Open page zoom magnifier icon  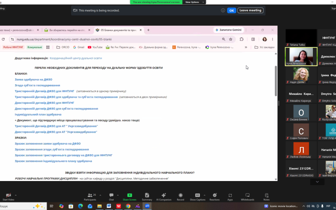[223, 39]
